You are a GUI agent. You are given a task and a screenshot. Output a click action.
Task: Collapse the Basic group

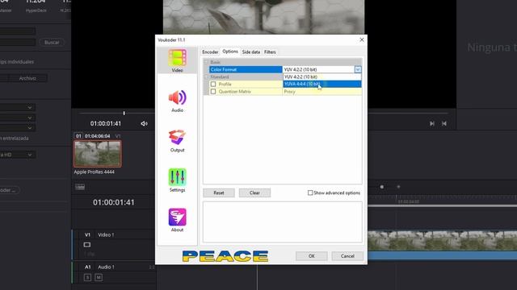[207, 62]
